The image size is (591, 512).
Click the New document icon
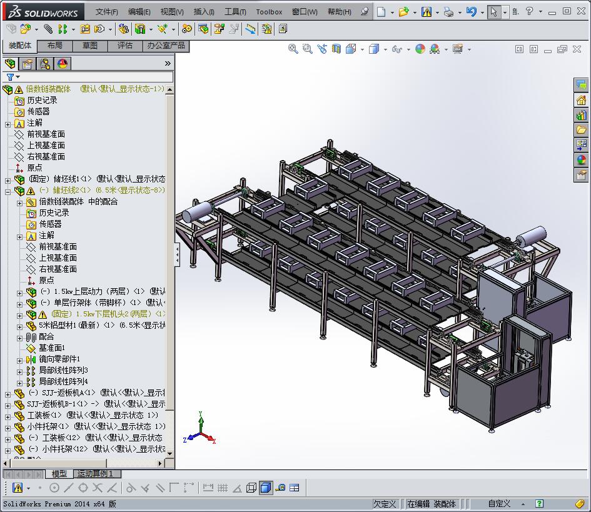pos(381,11)
